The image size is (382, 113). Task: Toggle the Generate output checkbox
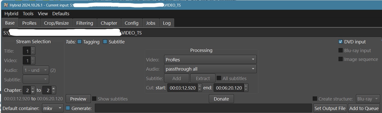[x=68, y=108]
